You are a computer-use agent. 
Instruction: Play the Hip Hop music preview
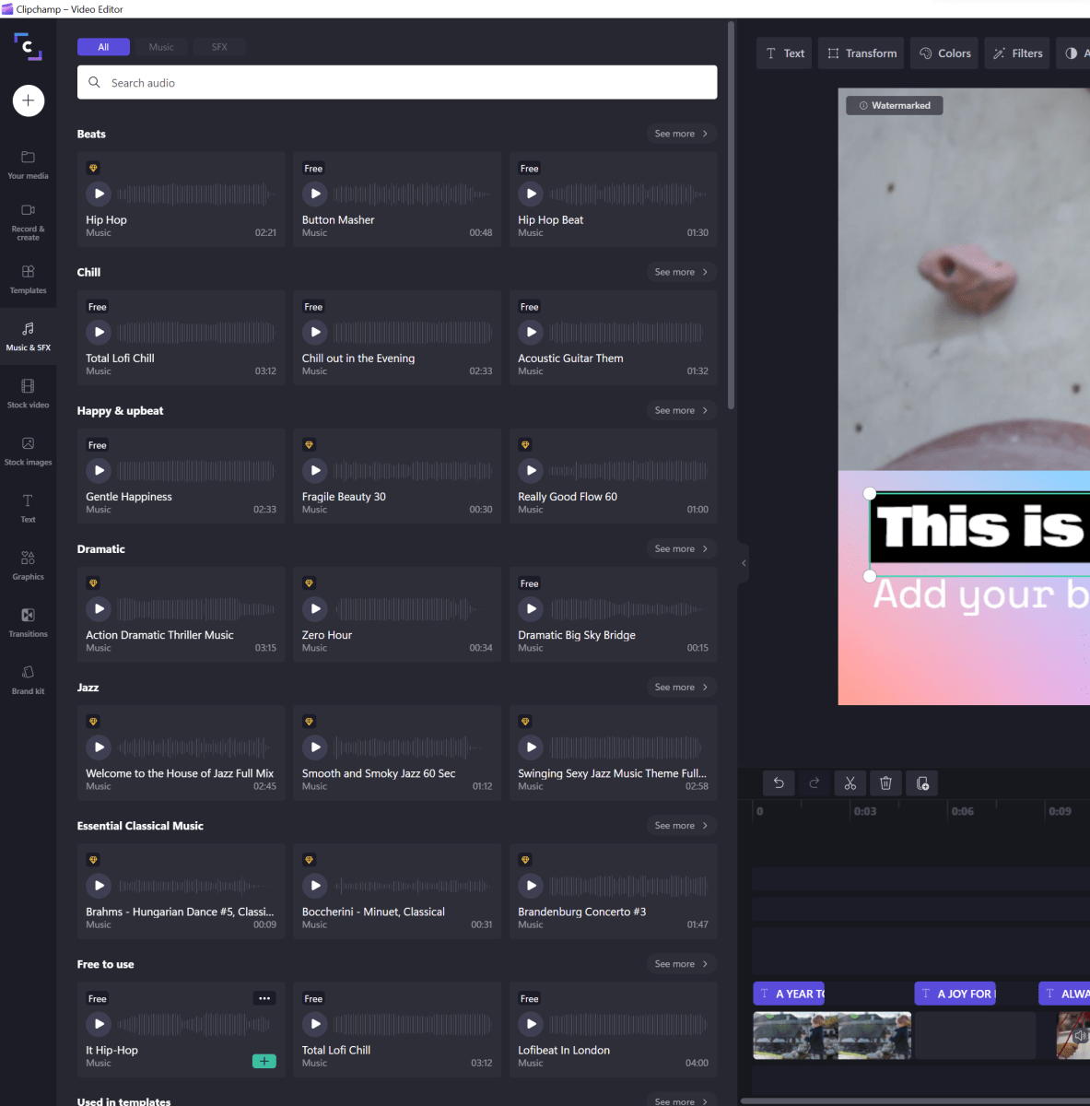[99, 194]
